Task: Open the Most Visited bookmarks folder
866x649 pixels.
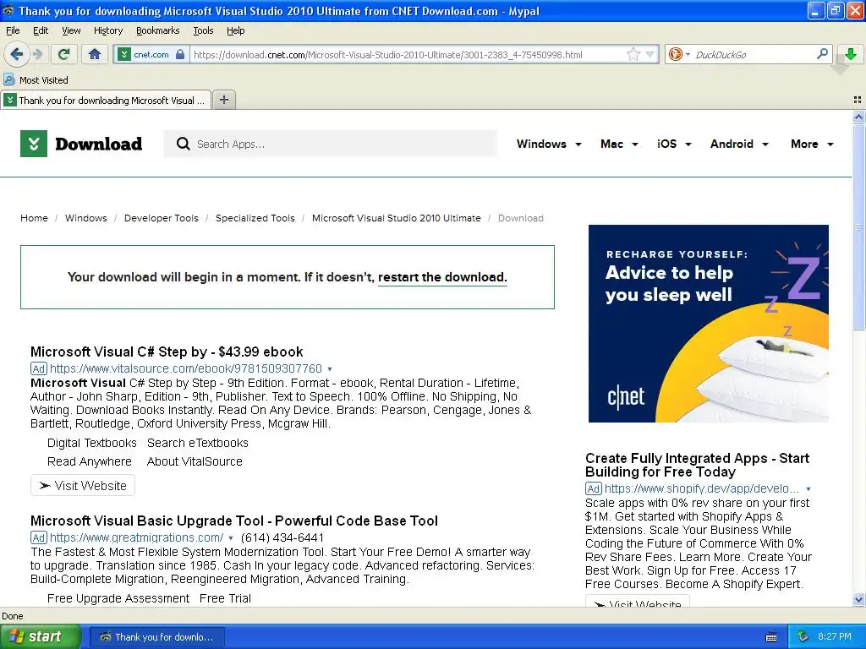Action: coord(36,80)
